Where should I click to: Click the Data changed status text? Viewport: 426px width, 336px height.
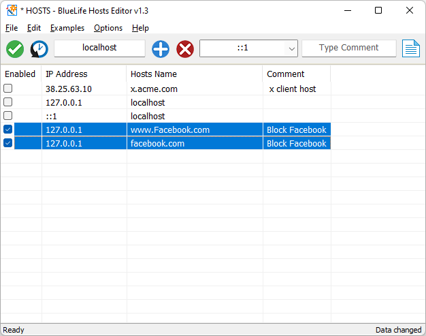pos(398,330)
